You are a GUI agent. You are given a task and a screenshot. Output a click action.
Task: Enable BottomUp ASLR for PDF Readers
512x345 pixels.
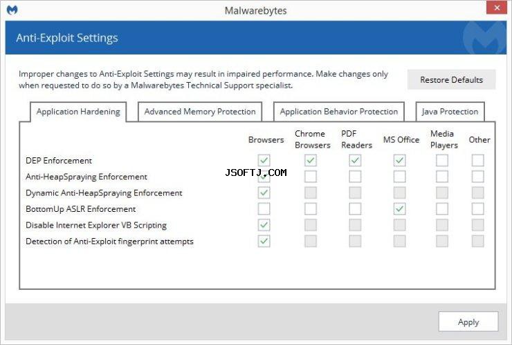click(355, 209)
